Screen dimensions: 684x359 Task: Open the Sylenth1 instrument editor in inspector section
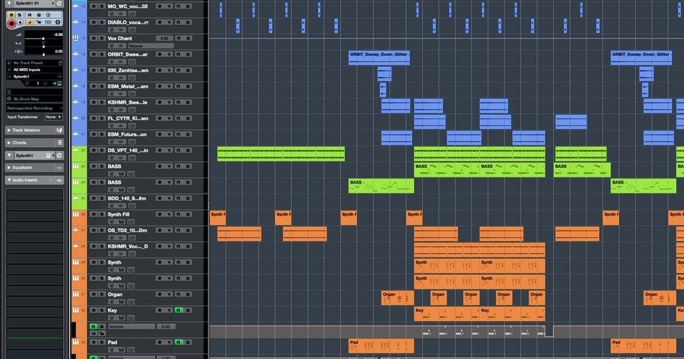[x=59, y=155]
